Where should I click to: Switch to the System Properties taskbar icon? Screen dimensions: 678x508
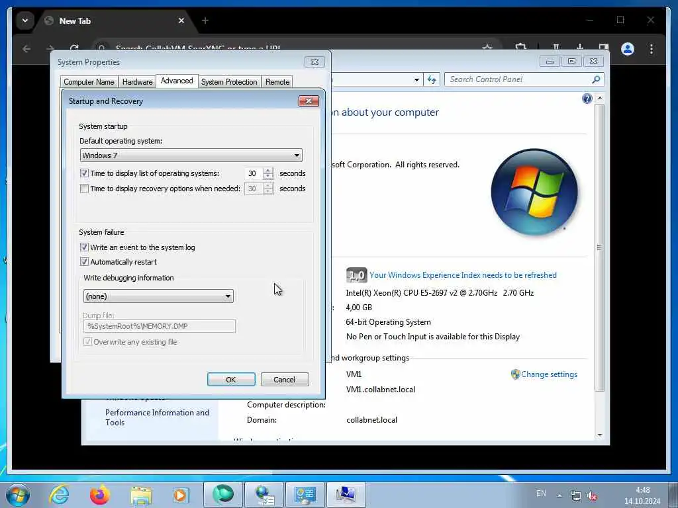pyautogui.click(x=346, y=495)
